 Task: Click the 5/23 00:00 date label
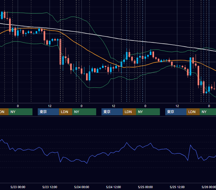18,187
